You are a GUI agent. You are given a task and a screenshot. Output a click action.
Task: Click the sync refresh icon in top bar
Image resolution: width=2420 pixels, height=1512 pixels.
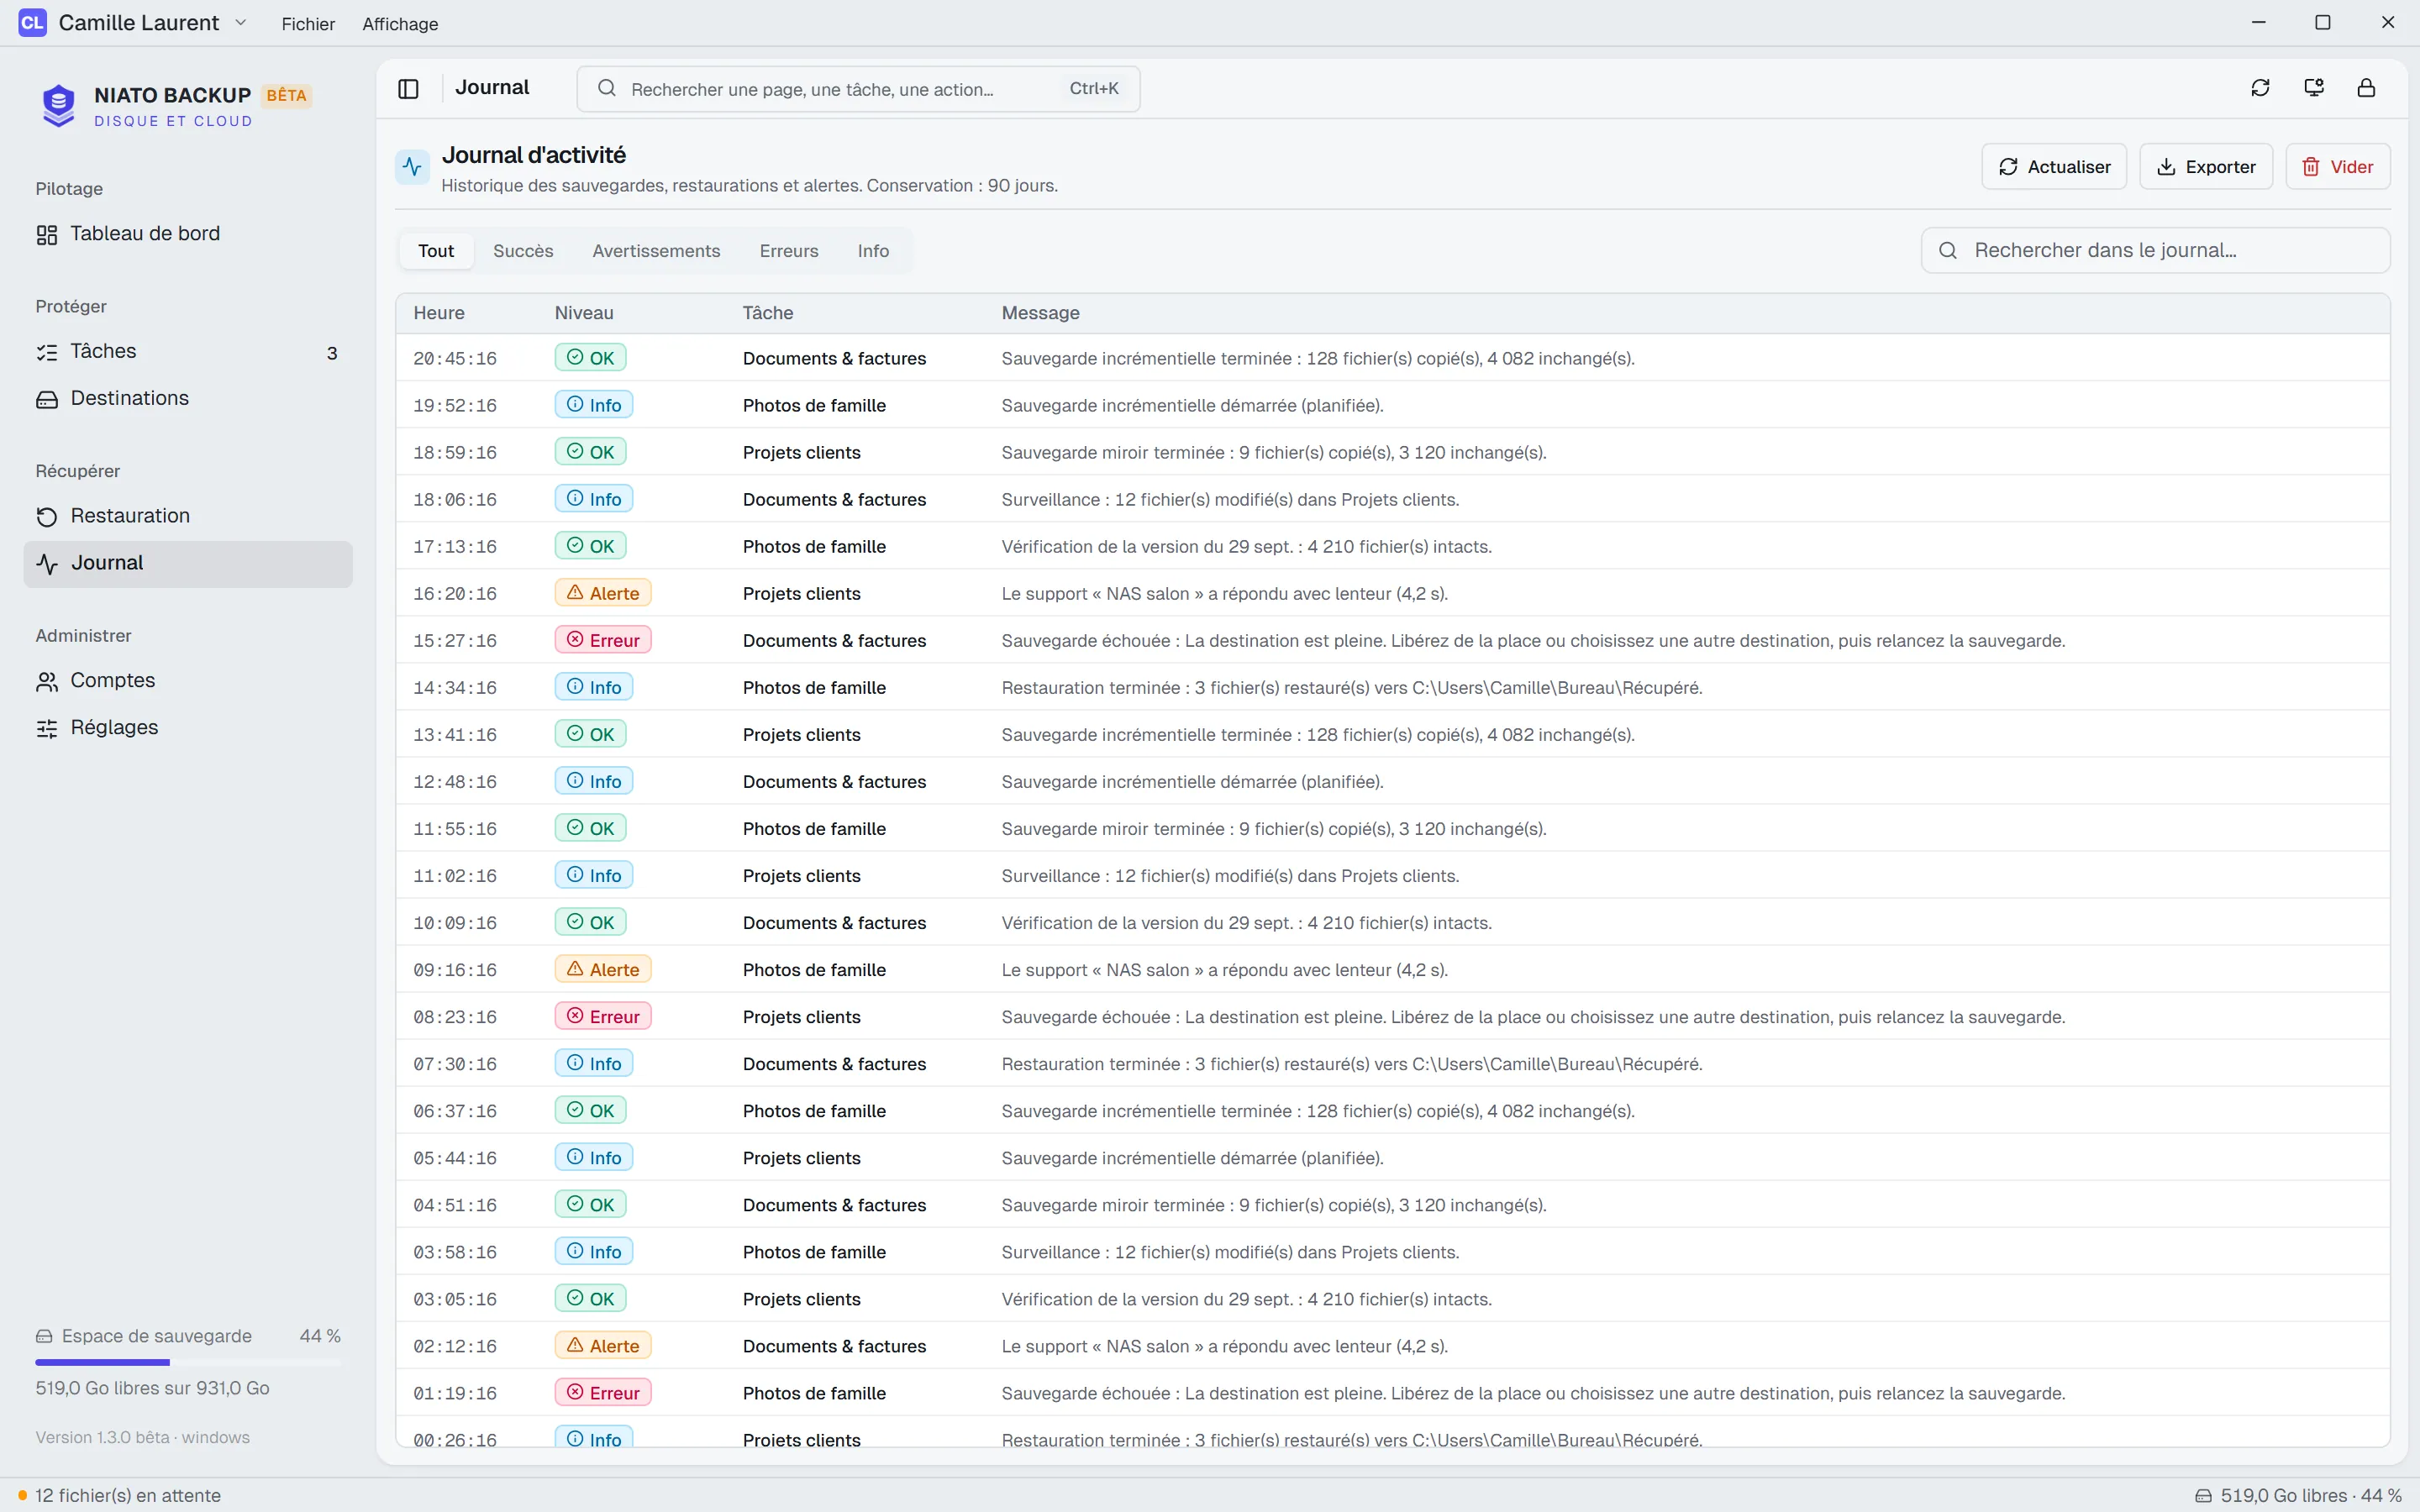[2260, 88]
